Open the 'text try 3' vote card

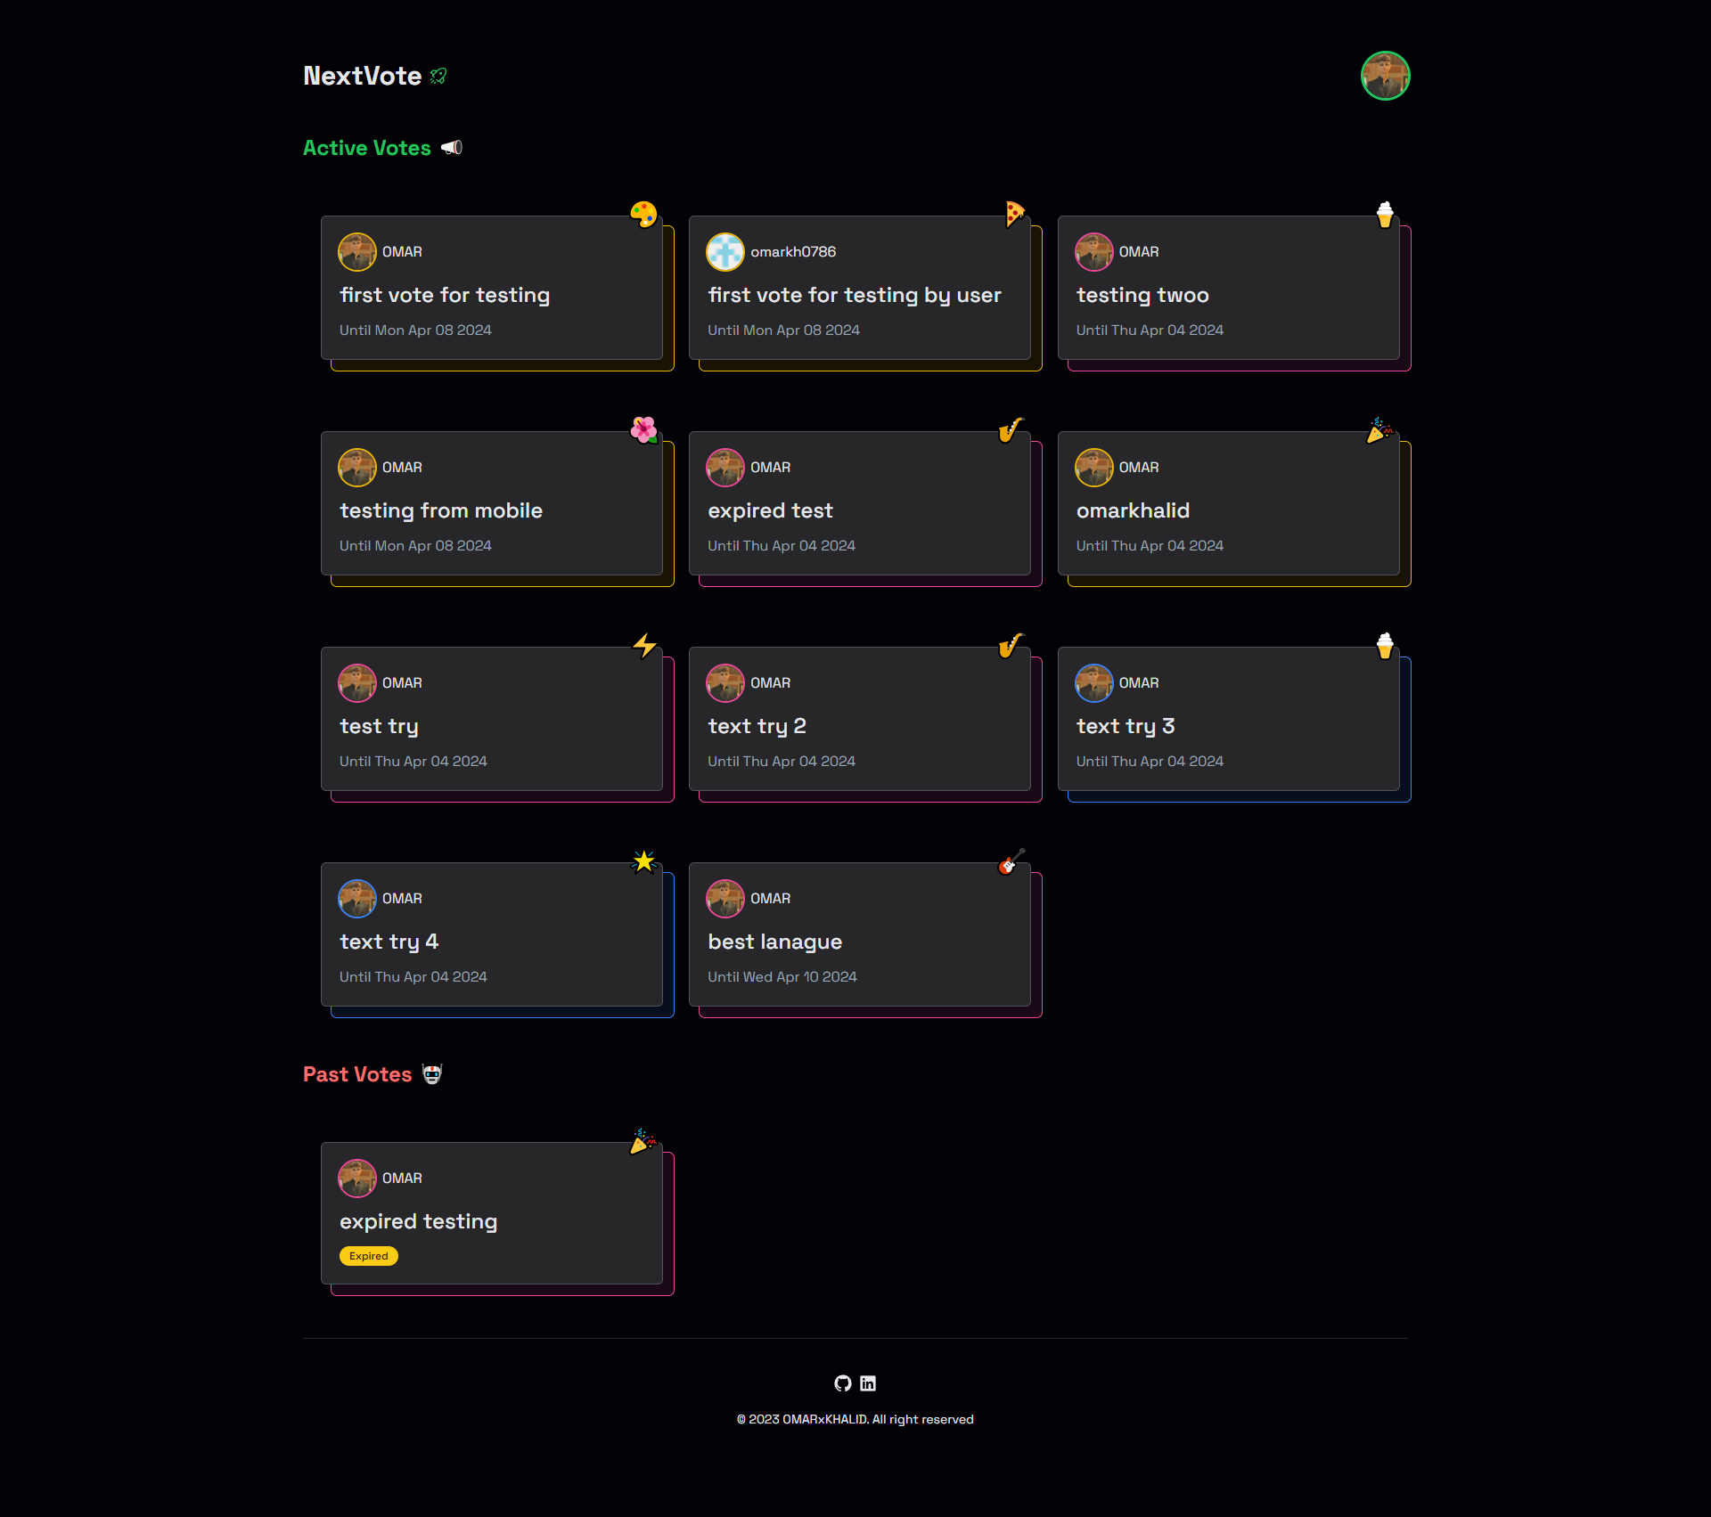1125,726
